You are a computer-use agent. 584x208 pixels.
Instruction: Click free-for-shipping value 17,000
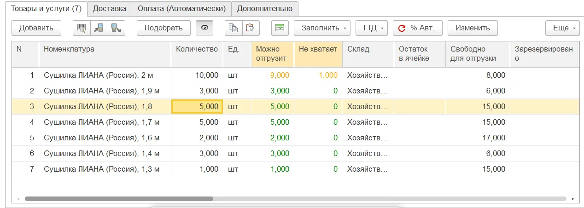coord(478,138)
